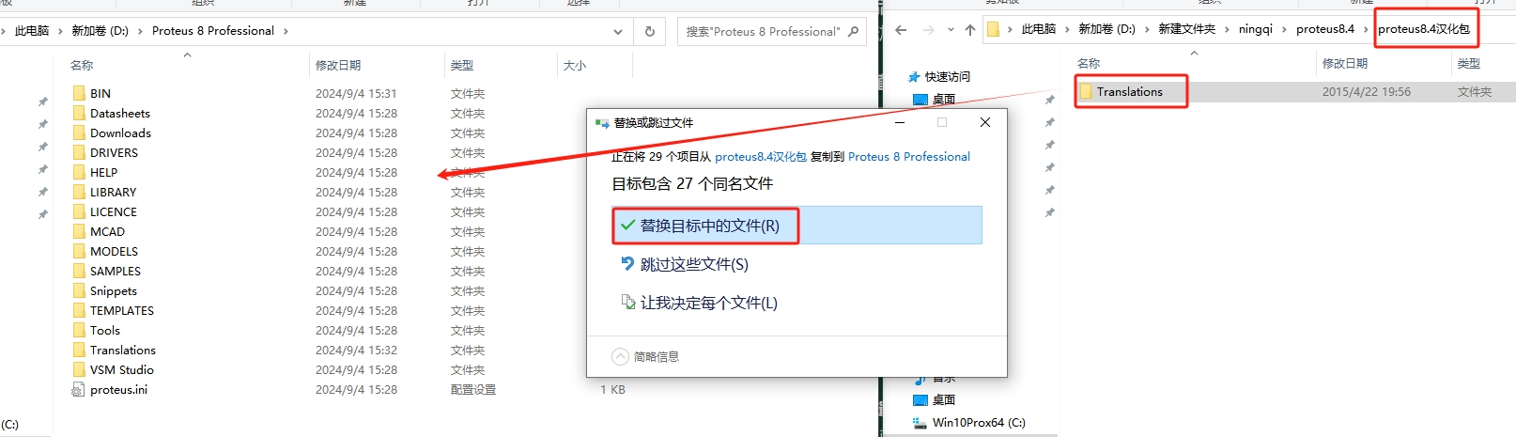Select the LIBRARY folder
This screenshot has height=437, width=1516.
[x=113, y=192]
